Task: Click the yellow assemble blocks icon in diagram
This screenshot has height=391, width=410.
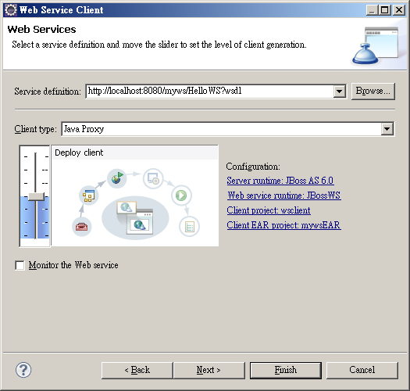Action: click(89, 195)
